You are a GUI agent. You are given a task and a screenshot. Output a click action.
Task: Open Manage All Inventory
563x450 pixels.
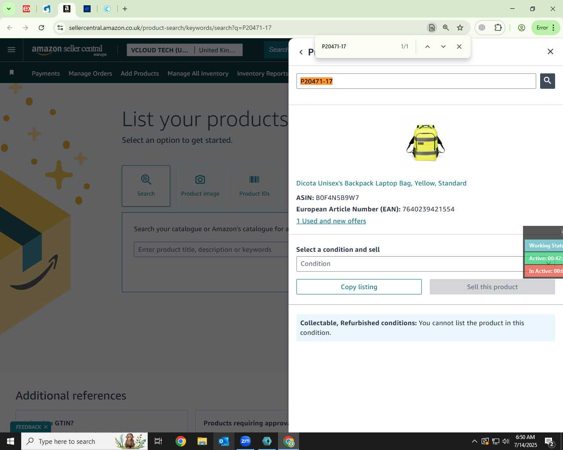coord(198,73)
